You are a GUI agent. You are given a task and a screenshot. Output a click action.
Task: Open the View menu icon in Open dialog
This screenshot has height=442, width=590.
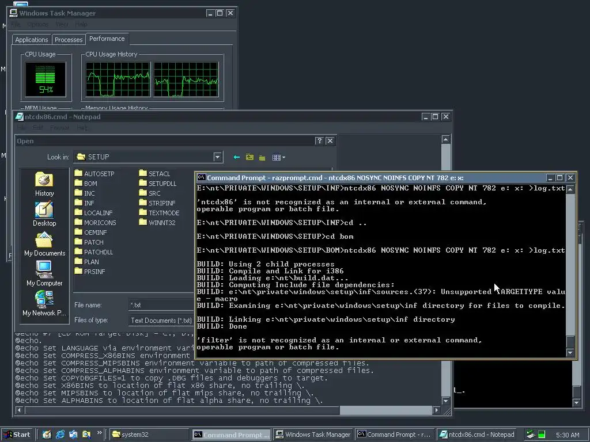pos(278,157)
